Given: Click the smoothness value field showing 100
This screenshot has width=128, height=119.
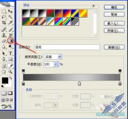Looking at the screenshot, I should tap(48, 64).
